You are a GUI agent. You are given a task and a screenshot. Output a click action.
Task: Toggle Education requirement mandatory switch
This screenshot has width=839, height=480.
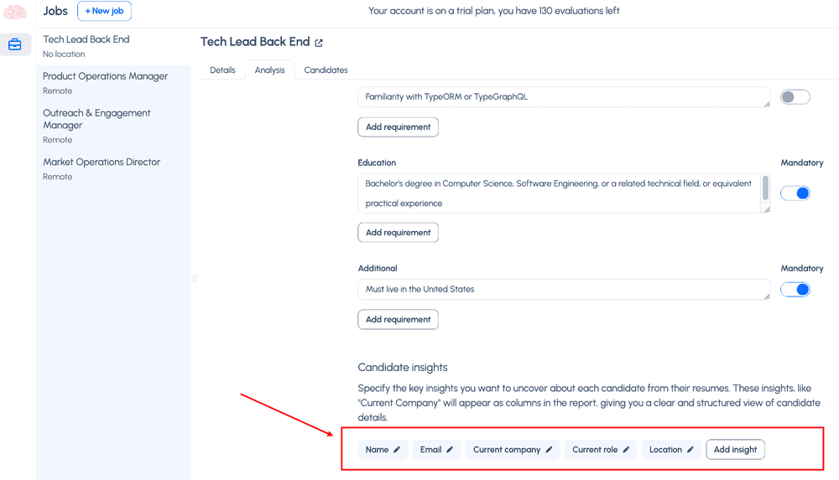(x=795, y=194)
